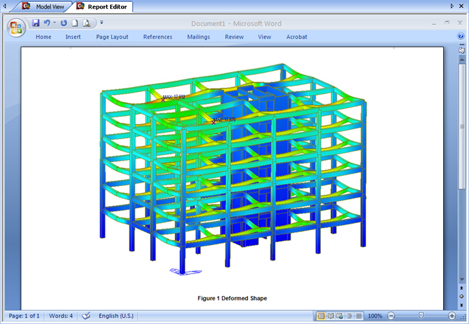Image resolution: width=469 pixels, height=324 pixels.
Task: Toggle the ruler view button above scrollbar
Action: pos(461,49)
